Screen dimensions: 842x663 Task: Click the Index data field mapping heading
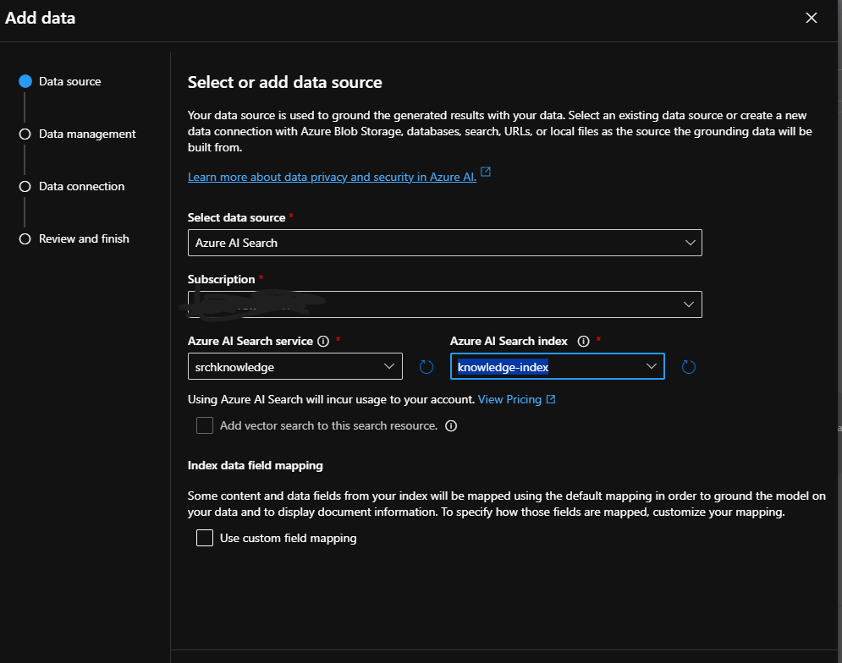[255, 465]
